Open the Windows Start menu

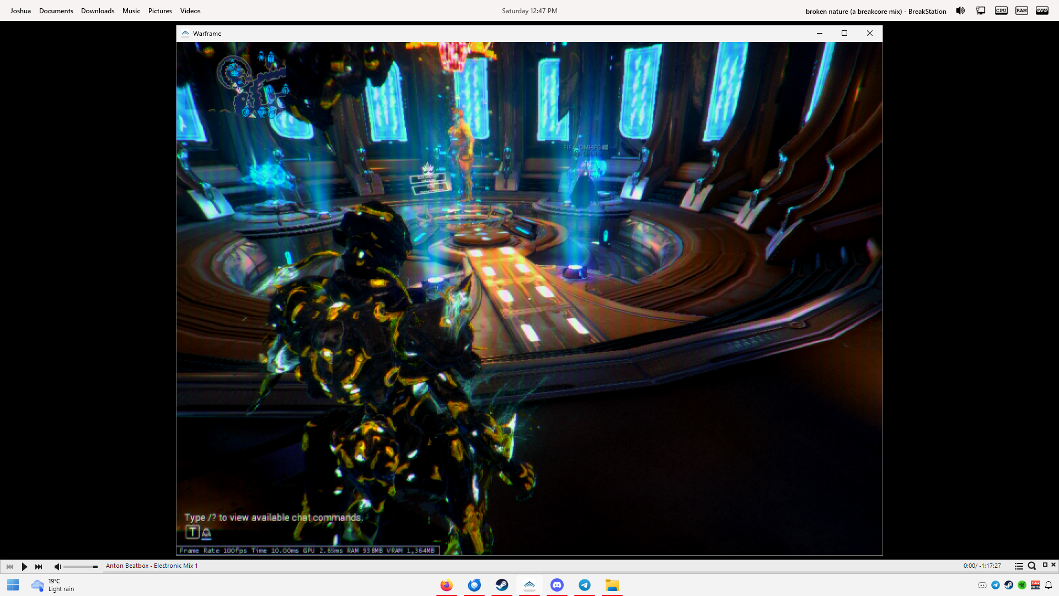click(x=13, y=585)
